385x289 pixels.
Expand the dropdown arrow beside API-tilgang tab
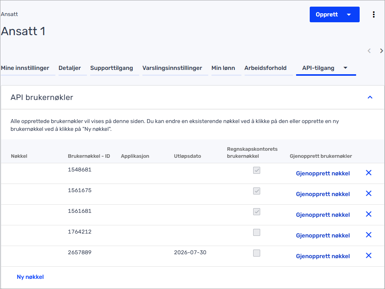pos(345,68)
